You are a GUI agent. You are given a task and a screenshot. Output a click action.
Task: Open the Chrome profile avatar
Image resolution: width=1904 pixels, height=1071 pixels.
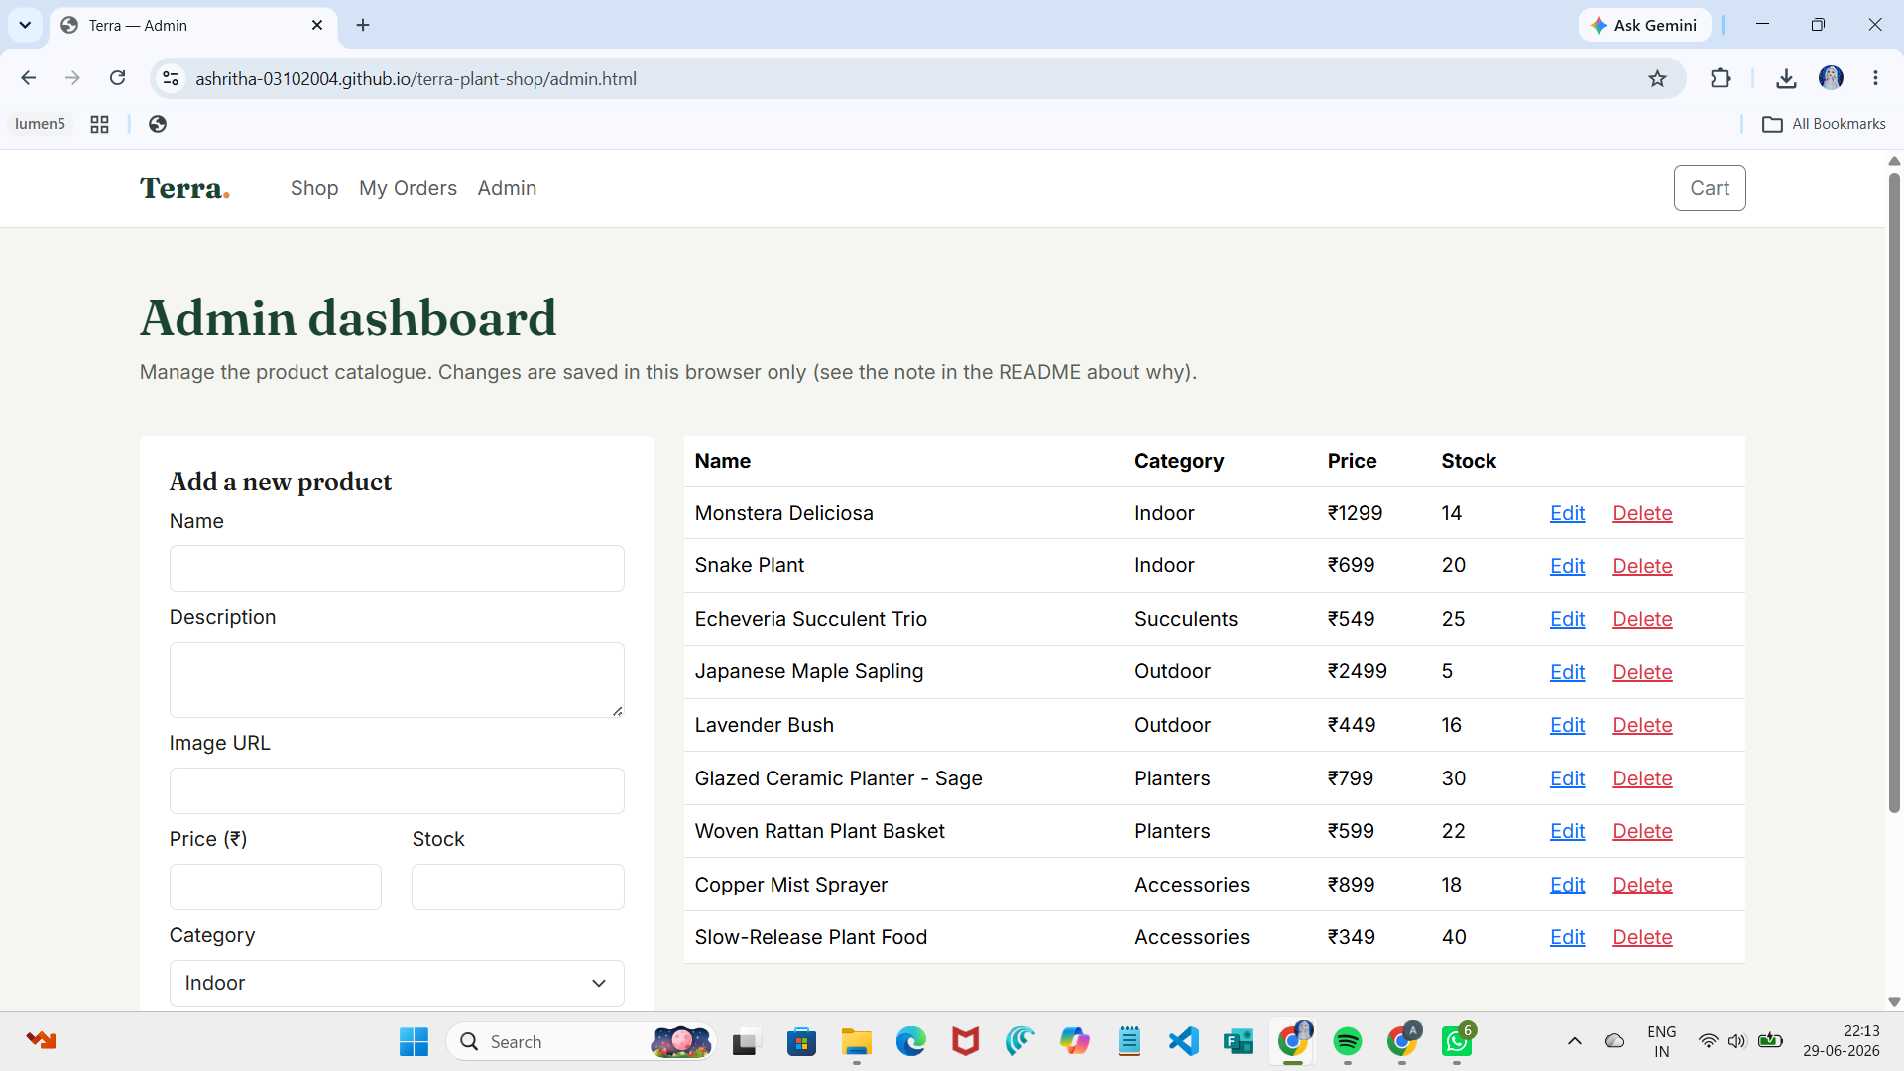click(x=1831, y=78)
